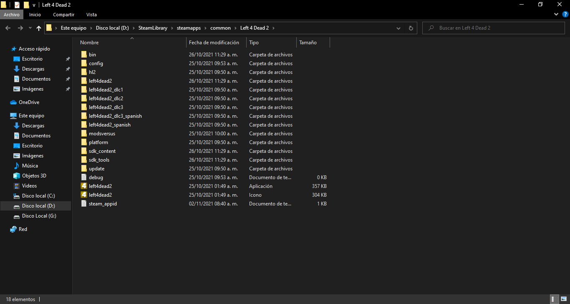Select the left4dead2 Icono file icon (304 KB)
Image resolution: width=570 pixels, height=304 pixels.
pyautogui.click(x=84, y=195)
